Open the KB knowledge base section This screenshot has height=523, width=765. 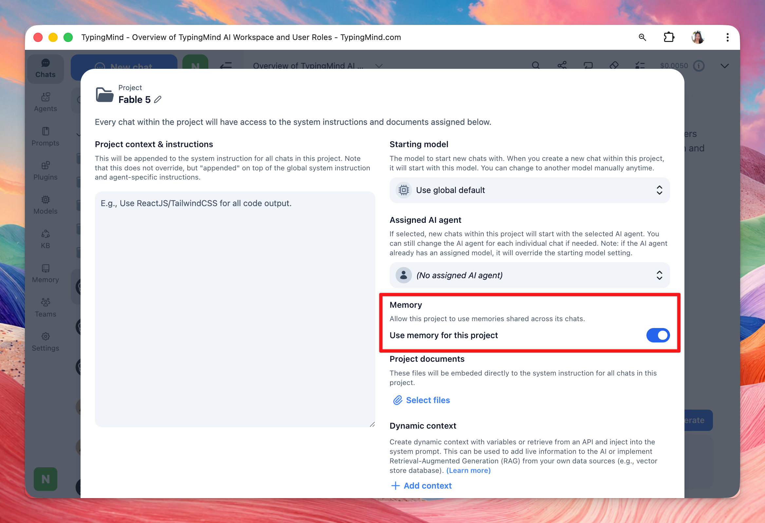(x=46, y=240)
